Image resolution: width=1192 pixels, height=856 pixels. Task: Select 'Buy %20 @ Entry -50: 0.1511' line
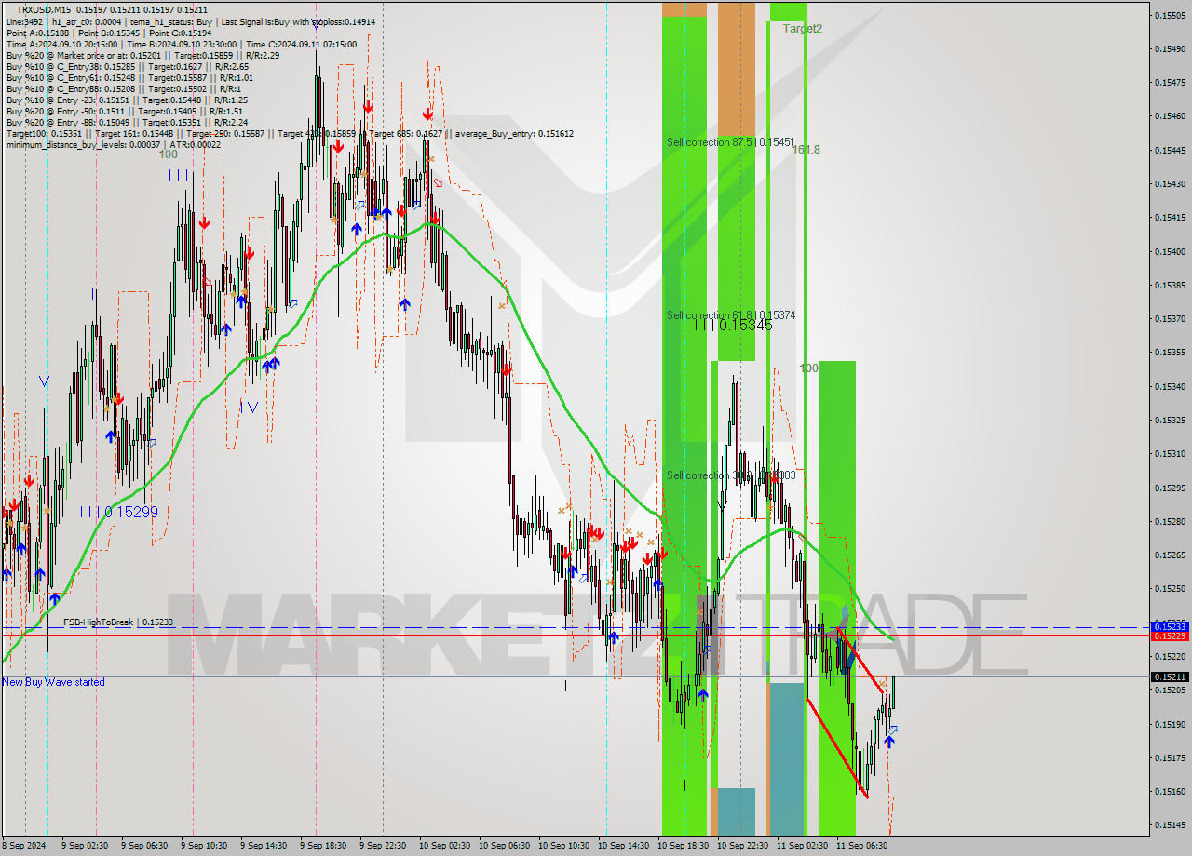124,111
